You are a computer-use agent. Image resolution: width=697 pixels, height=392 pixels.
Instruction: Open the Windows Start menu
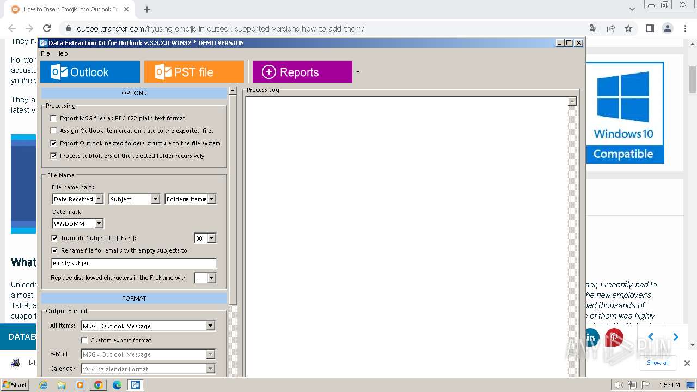pos(15,384)
